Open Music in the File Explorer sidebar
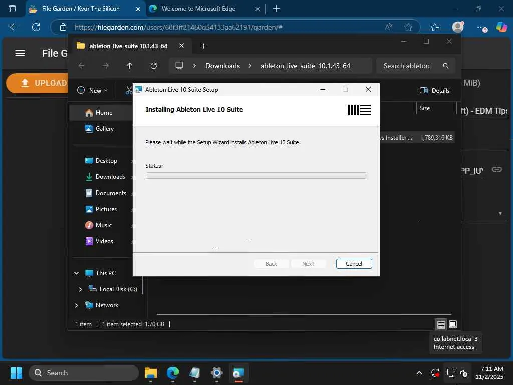The height and width of the screenshot is (385, 513). pyautogui.click(x=99, y=225)
